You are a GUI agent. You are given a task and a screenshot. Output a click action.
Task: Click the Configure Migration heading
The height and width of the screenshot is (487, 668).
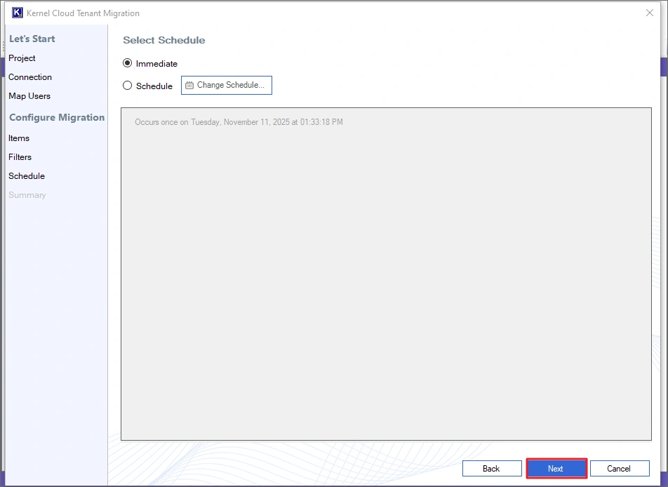(56, 117)
